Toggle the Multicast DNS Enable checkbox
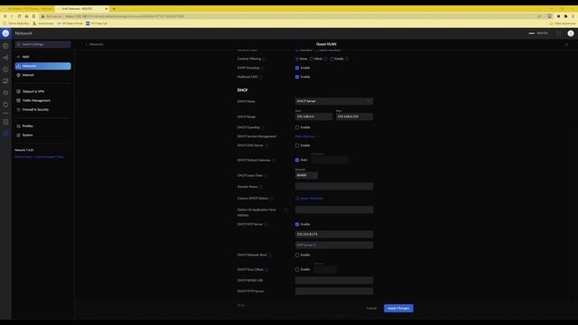Viewport: 578px width, 325px height. (297, 77)
